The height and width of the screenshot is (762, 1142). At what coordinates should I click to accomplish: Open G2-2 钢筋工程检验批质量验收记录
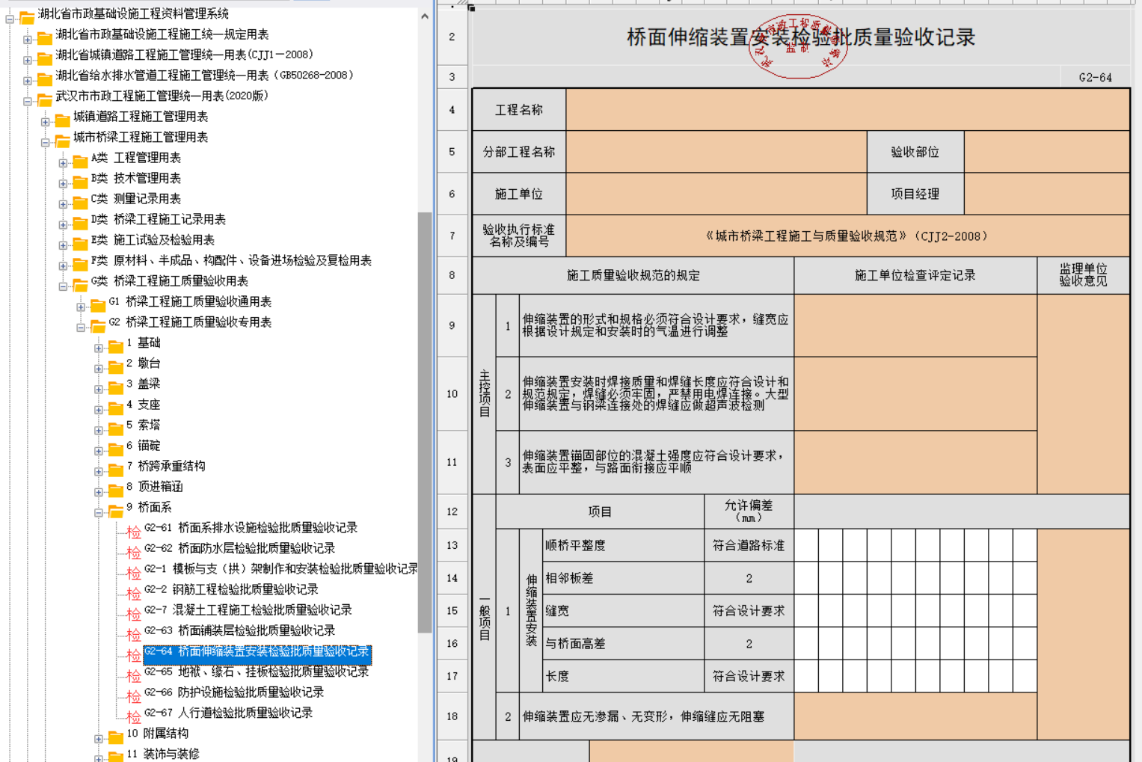(x=231, y=589)
